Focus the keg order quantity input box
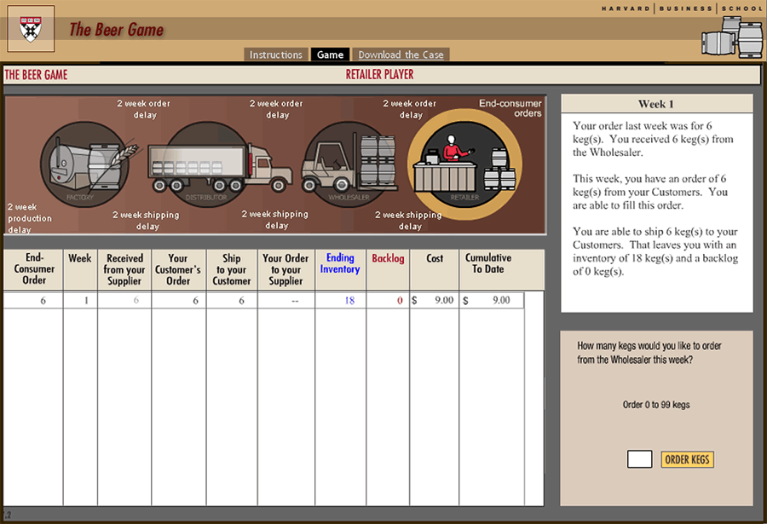This screenshot has height=524, width=767. [639, 459]
